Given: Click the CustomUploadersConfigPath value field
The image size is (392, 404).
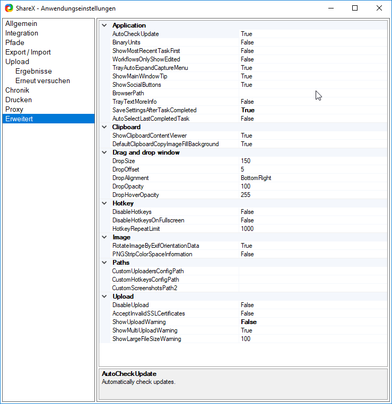Looking at the screenshot, I should [x=313, y=271].
